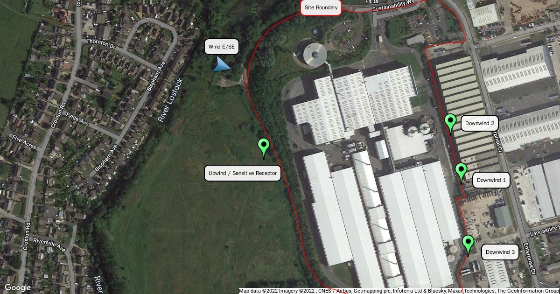Click the Downwind 2 green map pin
Viewport: 560px width, 294px height.
tap(450, 123)
